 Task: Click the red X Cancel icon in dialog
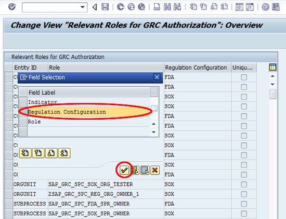[x=155, y=170]
